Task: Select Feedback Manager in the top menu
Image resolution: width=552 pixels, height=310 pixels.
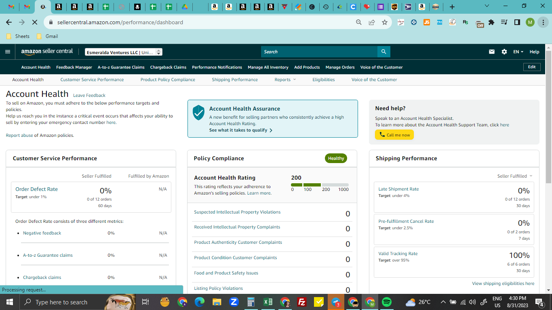Action: point(74,67)
